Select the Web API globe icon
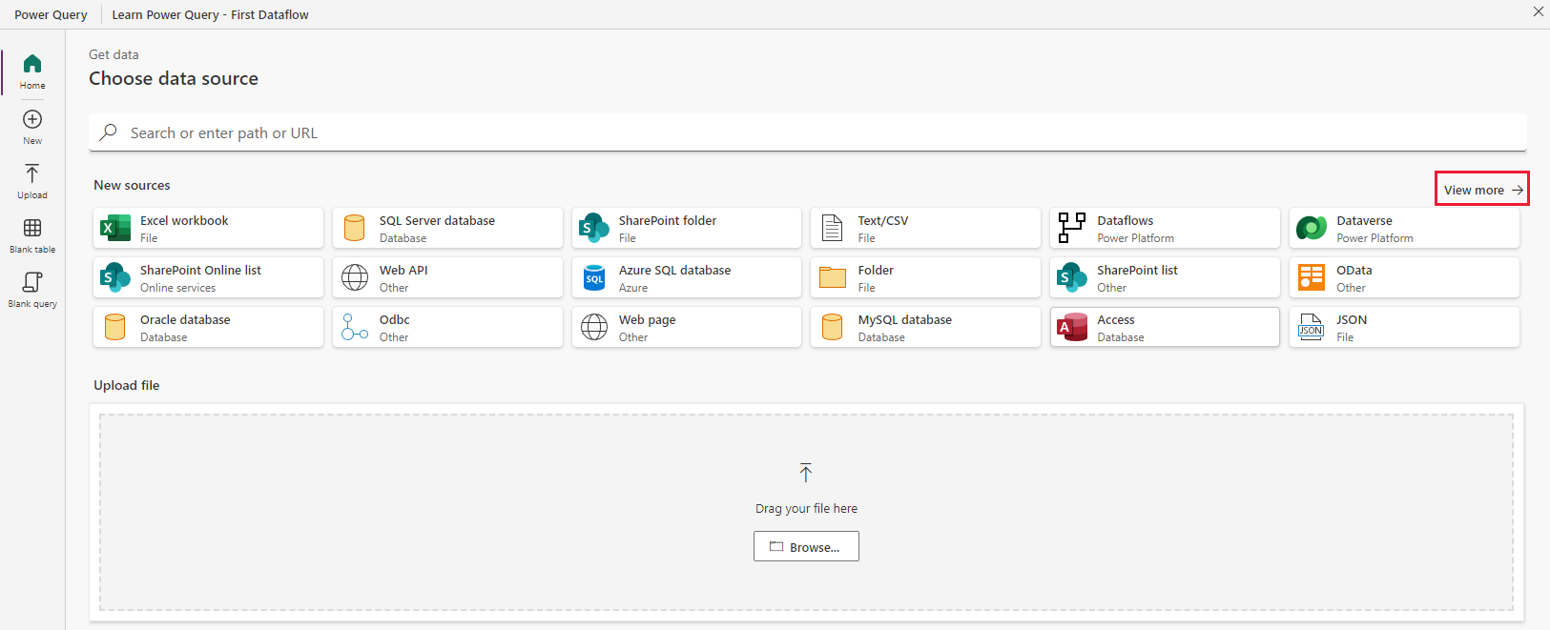This screenshot has height=630, width=1550. 355,277
